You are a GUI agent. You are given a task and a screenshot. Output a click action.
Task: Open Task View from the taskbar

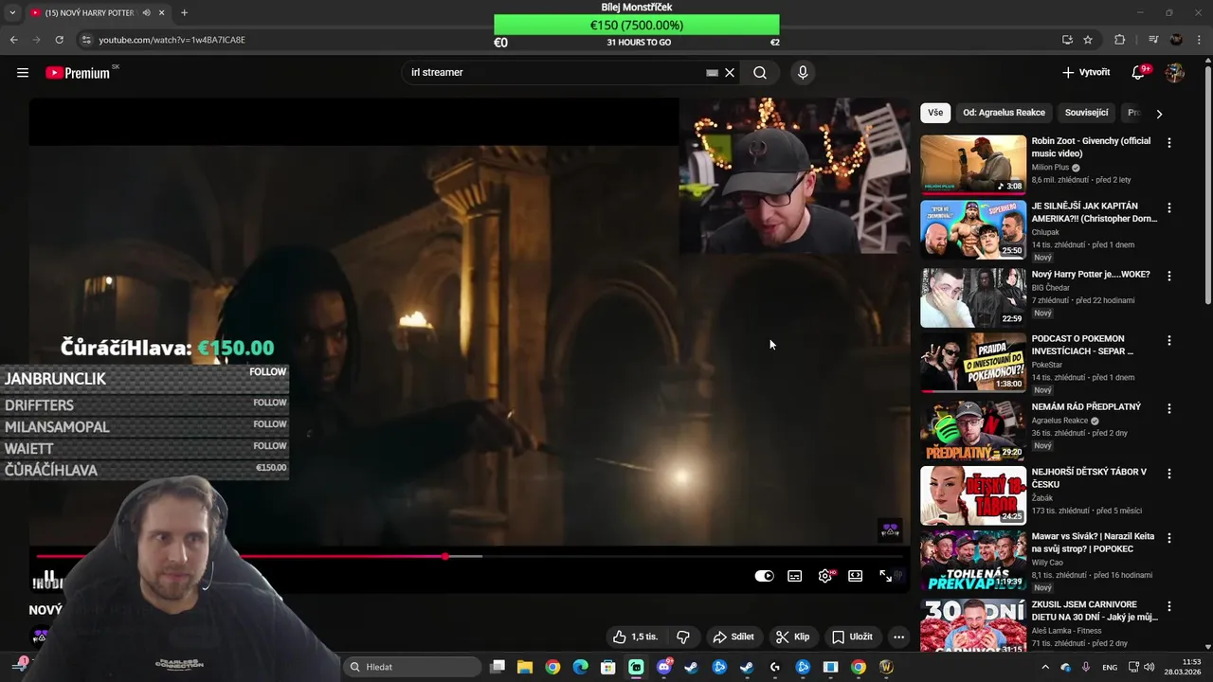(498, 667)
